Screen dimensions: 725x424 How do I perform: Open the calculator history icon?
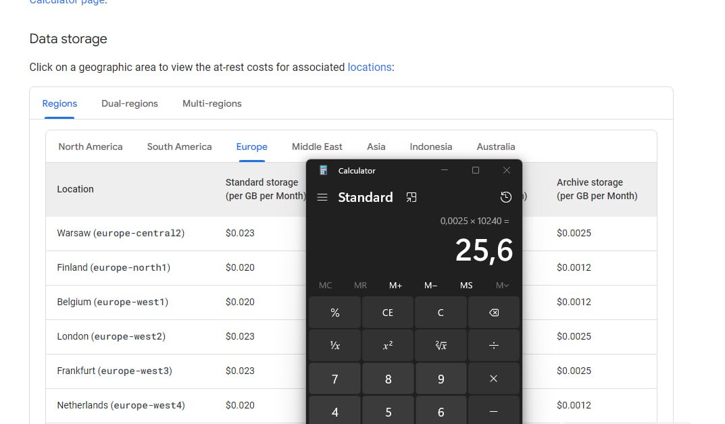506,197
